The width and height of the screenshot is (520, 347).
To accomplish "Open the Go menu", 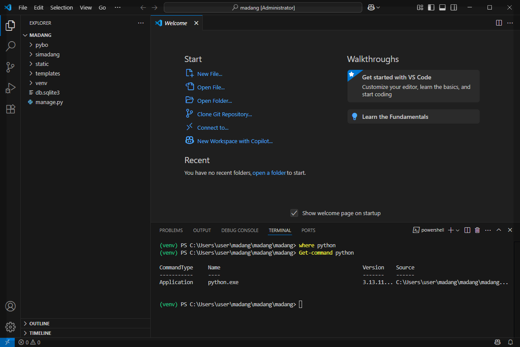I will [x=102, y=7].
